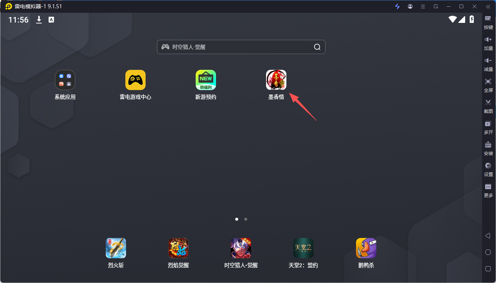
Task: Click the Wi-Fi status icon
Action: click(452, 20)
